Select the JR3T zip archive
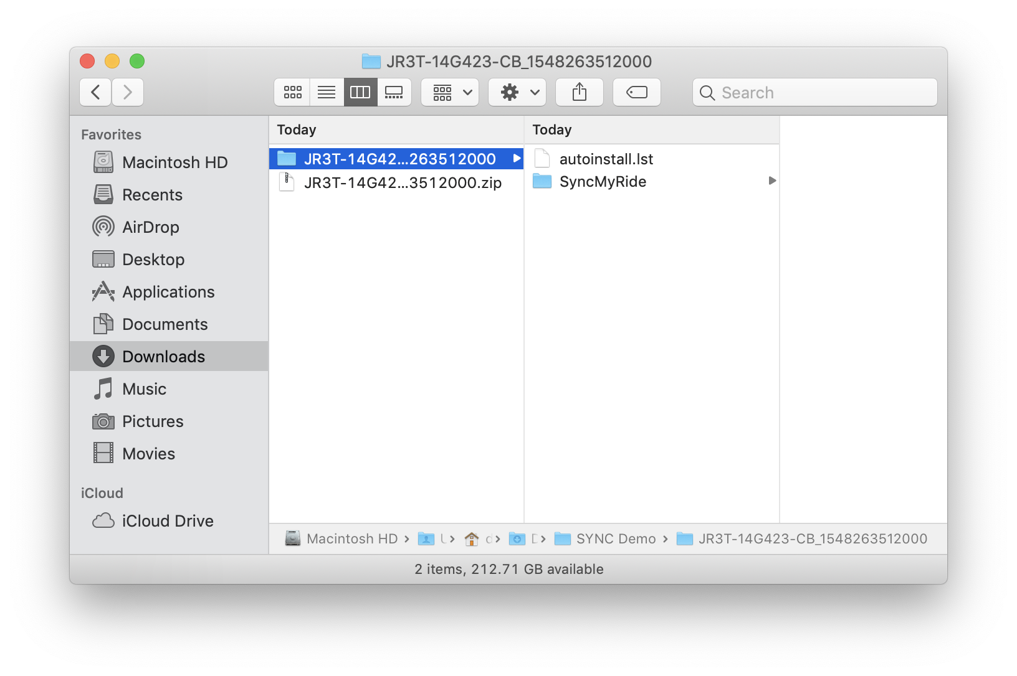 tap(403, 183)
